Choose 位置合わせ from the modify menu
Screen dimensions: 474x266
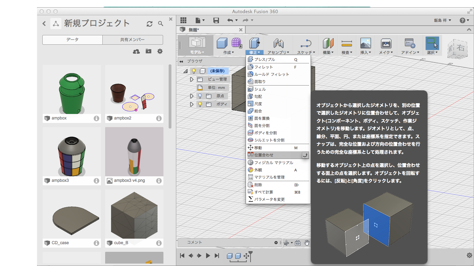[278, 155]
